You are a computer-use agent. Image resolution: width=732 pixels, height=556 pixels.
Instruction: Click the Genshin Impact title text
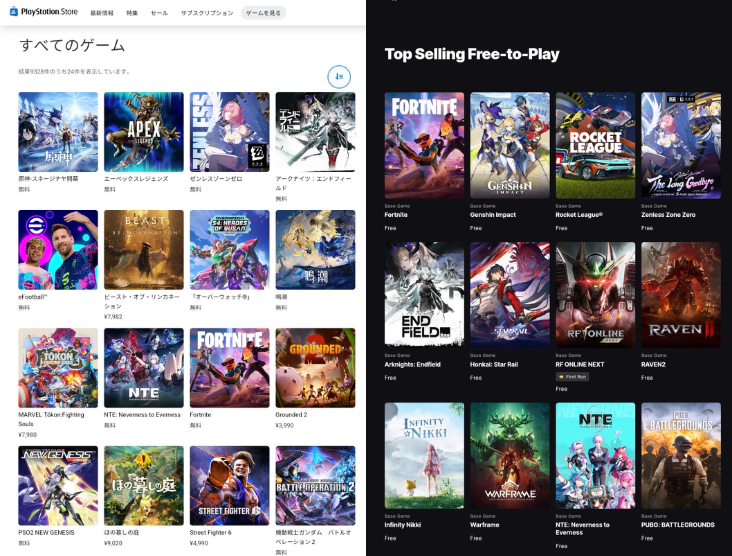pos(493,215)
